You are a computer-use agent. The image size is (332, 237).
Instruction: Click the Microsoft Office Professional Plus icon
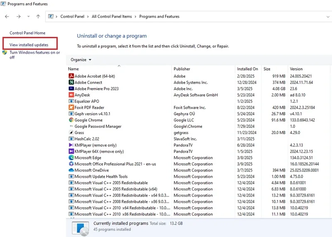click(71, 164)
